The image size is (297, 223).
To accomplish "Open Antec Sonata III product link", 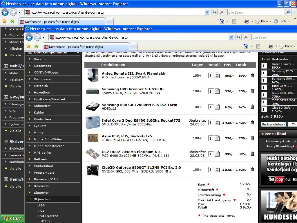I will pyautogui.click(x=133, y=73).
